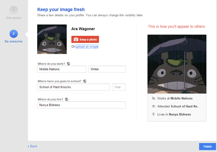This screenshot has height=152, width=217.
Task: Click the camera icon on Snap a photo
Action: tap(76, 39)
